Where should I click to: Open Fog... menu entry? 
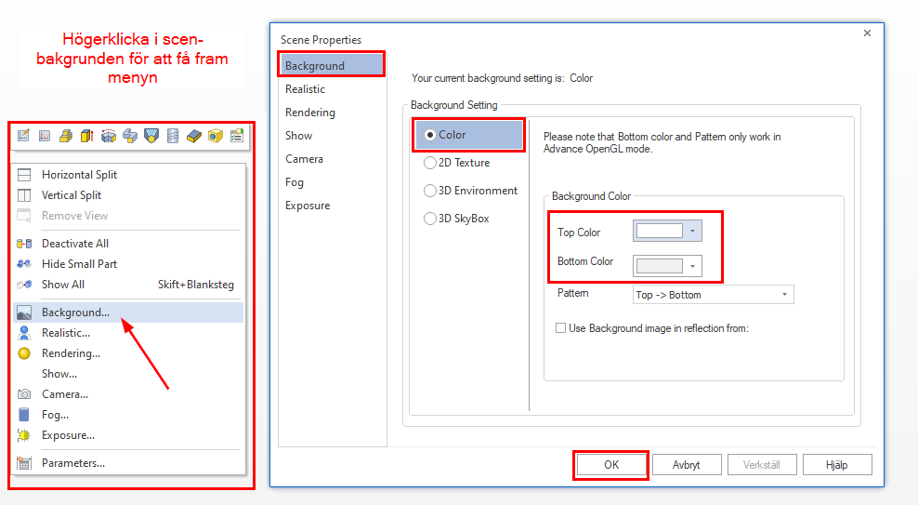(128, 415)
